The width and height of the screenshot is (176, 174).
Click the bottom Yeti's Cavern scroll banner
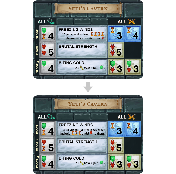click(x=88, y=104)
